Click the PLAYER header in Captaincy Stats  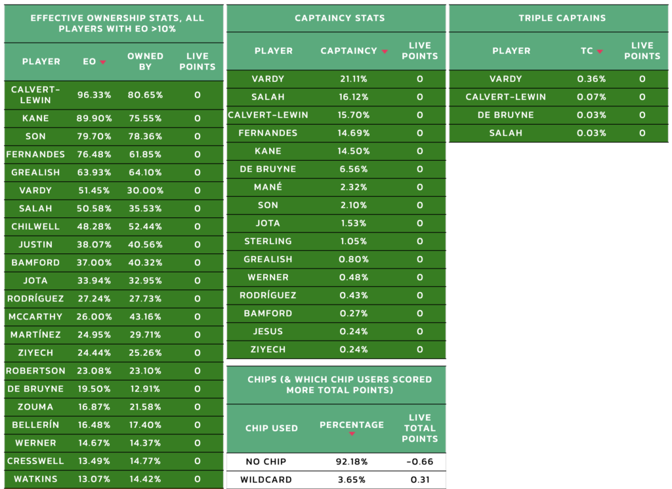pos(274,51)
